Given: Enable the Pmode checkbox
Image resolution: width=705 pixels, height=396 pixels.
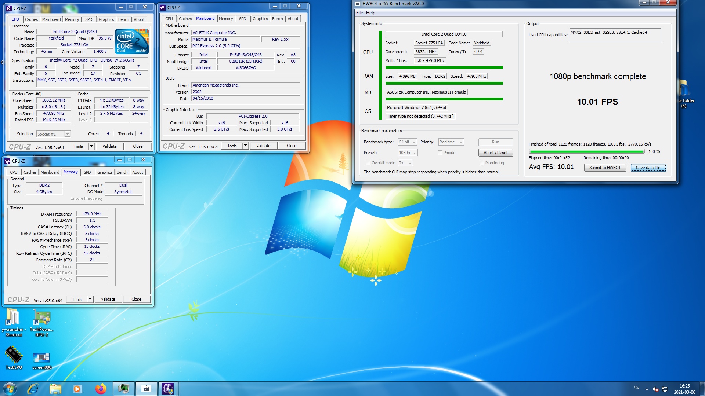Looking at the screenshot, I should [440, 153].
